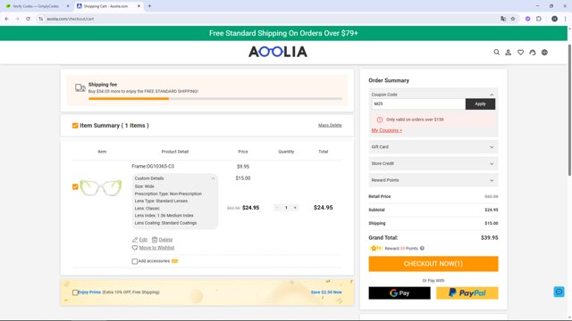Viewport: 572px width, 321px height.
Task: Open the browser extensions puzzle icon
Action: pos(539,19)
